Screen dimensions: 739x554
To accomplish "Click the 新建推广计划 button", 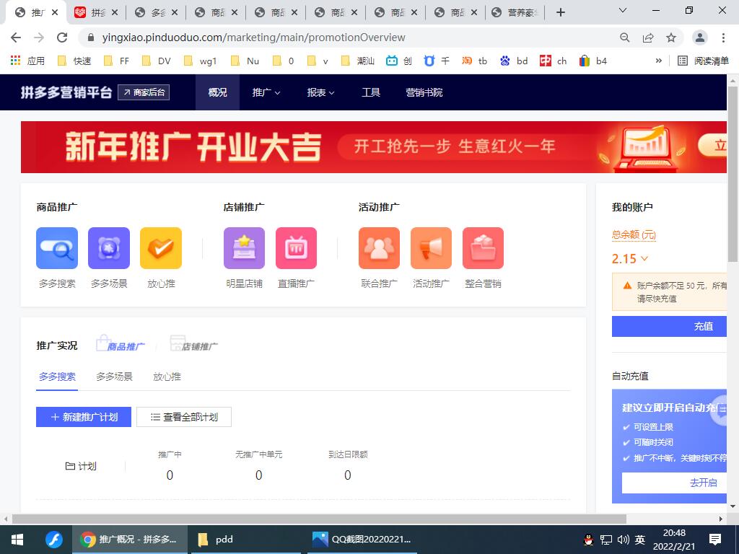I will (84, 417).
